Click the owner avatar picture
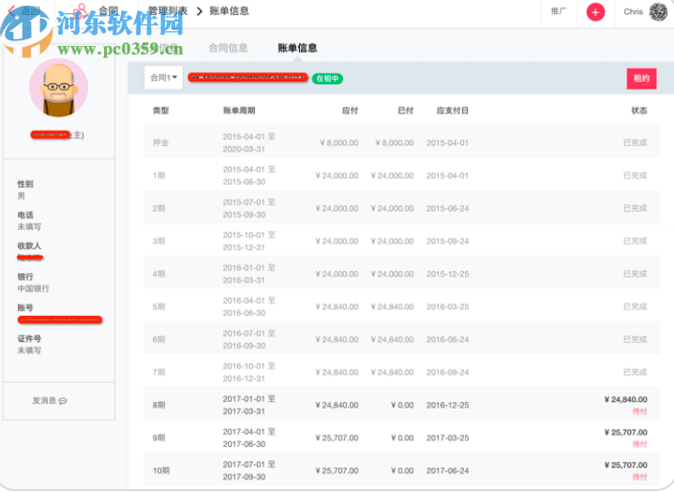The width and height of the screenshot is (674, 492). pos(58,88)
